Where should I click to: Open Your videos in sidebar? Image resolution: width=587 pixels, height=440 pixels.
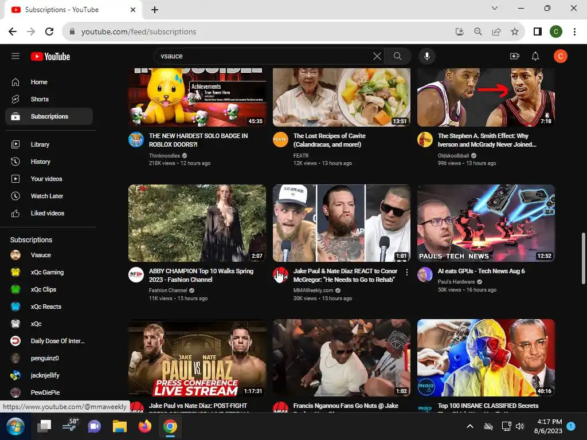pos(49,179)
